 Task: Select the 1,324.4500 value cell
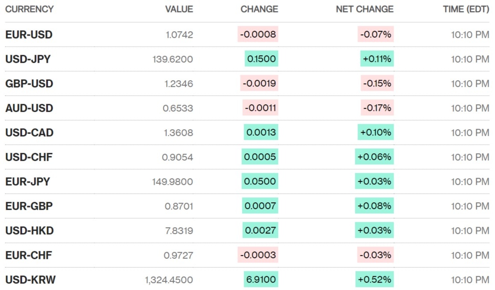click(169, 280)
